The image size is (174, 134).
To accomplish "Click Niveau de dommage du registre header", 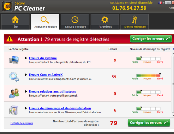I will coord(150,49).
